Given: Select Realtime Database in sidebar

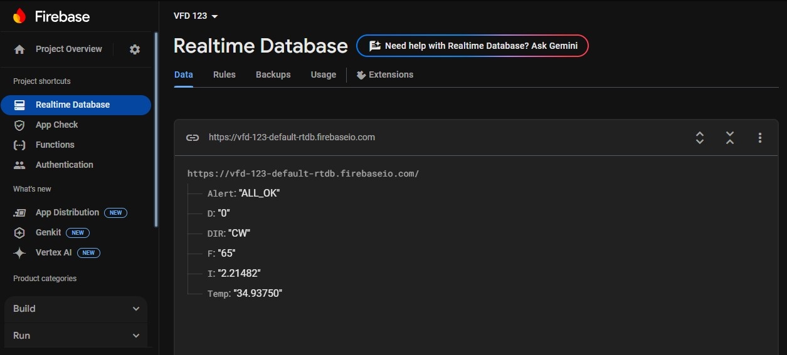Looking at the screenshot, I should tap(76, 105).
